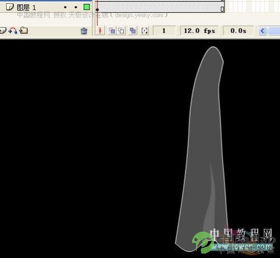Open modify onion markers menu
The width and height of the screenshot is (280, 258).
click(144, 31)
